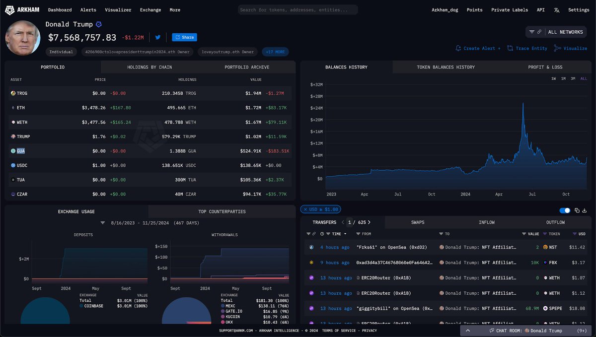Screen dimensions: 596x337
Task: Click the USDC token icon
Action: 13,165
